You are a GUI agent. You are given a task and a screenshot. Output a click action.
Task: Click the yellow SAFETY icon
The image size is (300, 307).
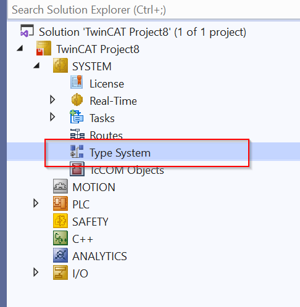[60, 221]
